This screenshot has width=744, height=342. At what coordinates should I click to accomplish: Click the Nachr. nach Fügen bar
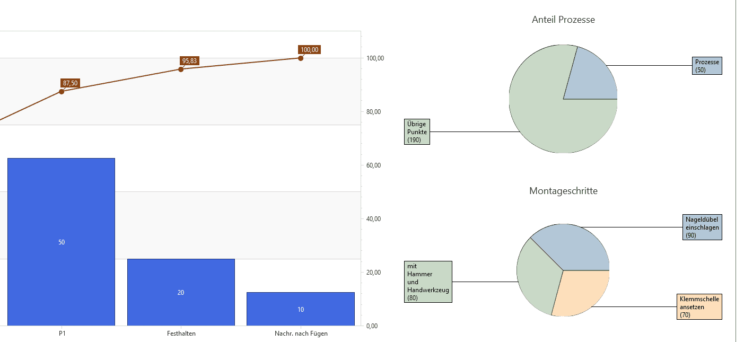pos(301,309)
